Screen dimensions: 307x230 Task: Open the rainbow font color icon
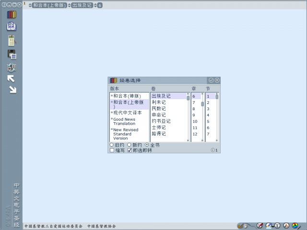click(295, 226)
